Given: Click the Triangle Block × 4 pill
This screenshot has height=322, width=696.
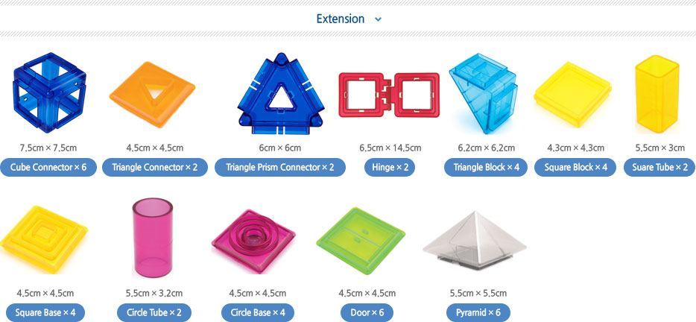Looking at the screenshot, I should point(486,168).
